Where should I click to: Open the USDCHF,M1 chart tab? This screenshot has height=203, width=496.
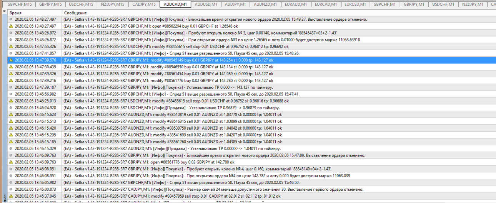443,4
